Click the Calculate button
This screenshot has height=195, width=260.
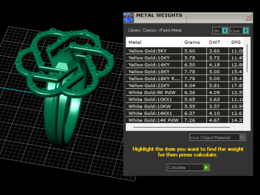188,167
